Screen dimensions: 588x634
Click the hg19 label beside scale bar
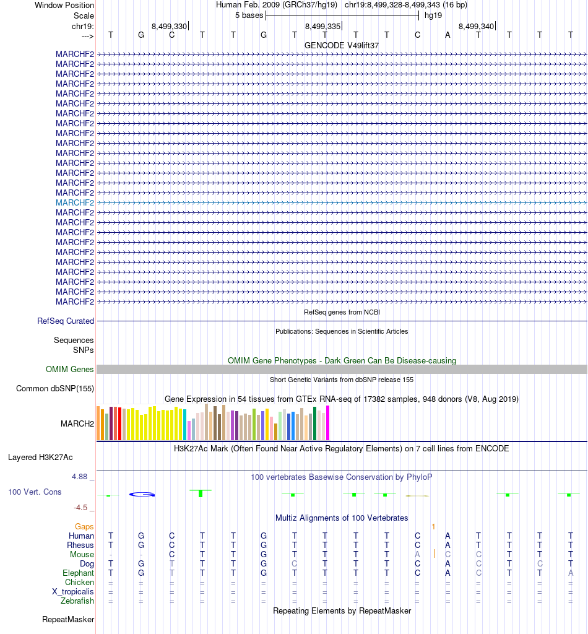click(433, 15)
